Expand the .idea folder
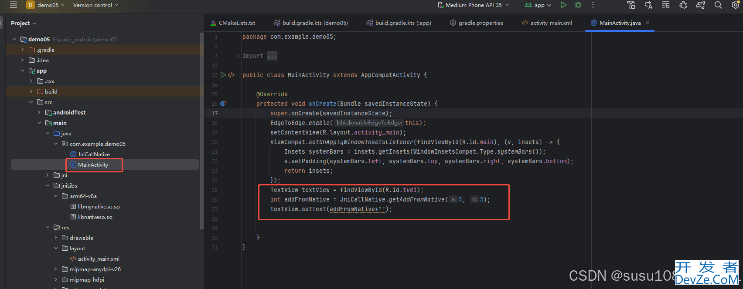The image size is (743, 289). 23,60
